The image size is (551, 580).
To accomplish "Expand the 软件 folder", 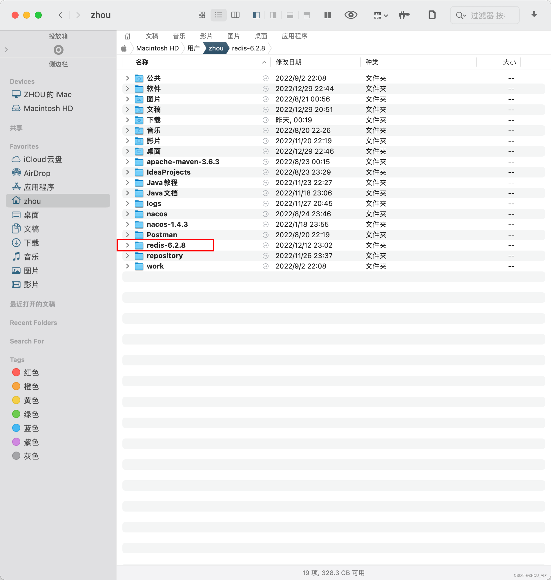I will pos(128,88).
